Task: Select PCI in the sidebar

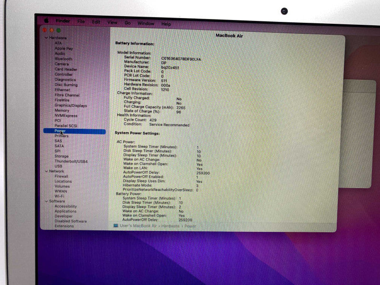Action: tap(57, 121)
